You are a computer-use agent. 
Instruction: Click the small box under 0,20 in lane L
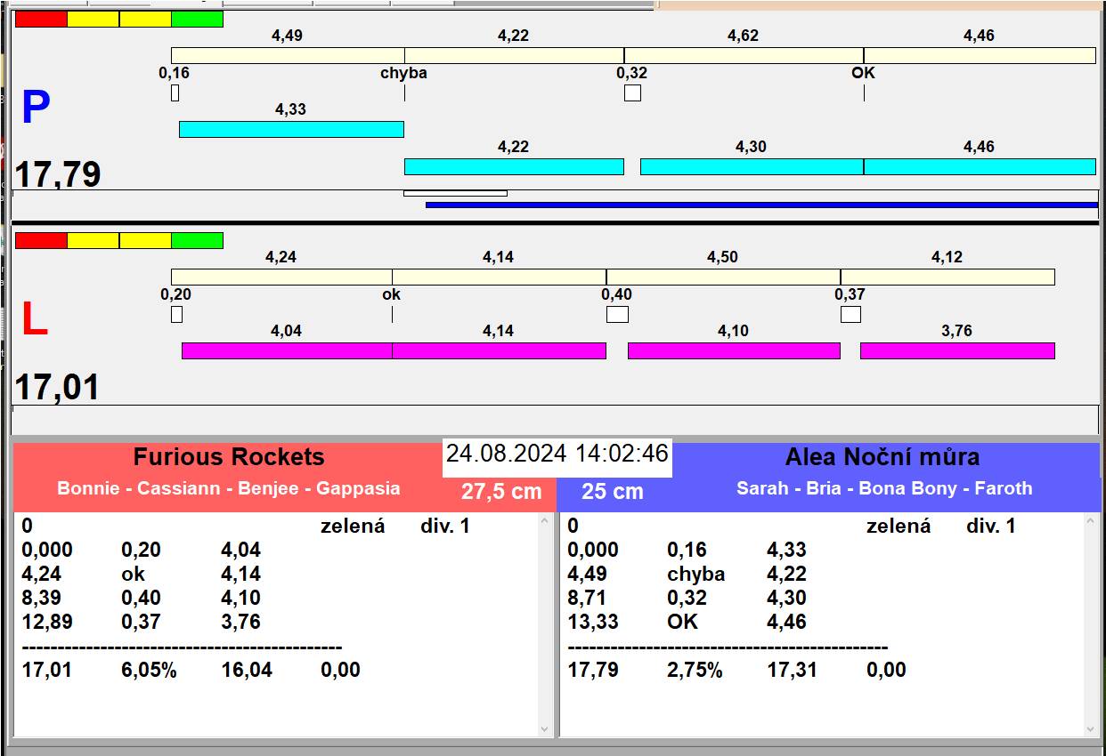(x=176, y=314)
